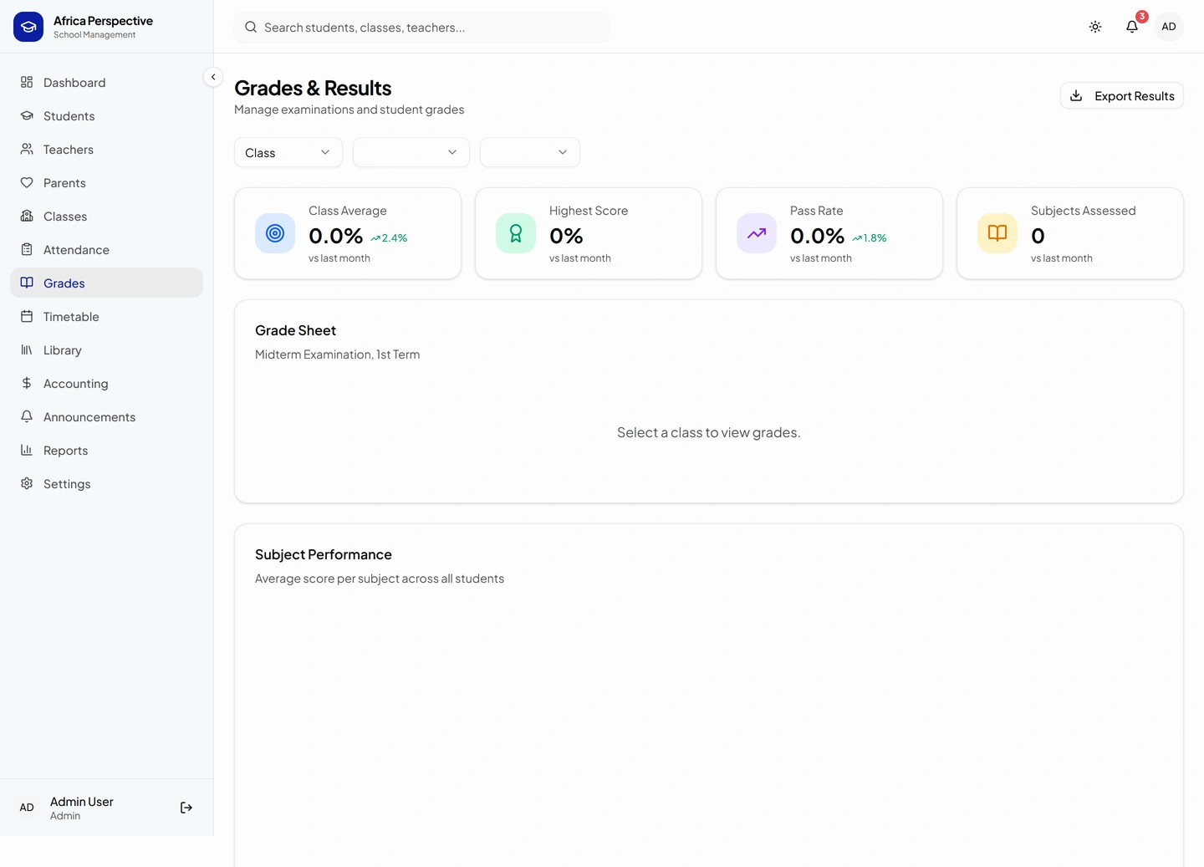Viewport: 1204px width, 867px height.
Task: Go to Library section
Action: [106, 349]
